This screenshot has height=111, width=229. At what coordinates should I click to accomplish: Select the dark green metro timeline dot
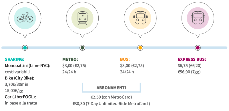(82, 48)
